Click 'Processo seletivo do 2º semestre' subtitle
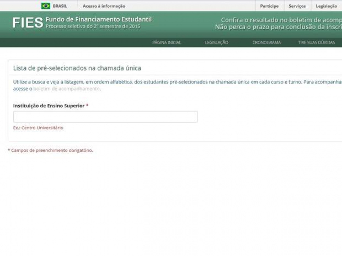Screen dimensions: 342x256 tap(93, 26)
